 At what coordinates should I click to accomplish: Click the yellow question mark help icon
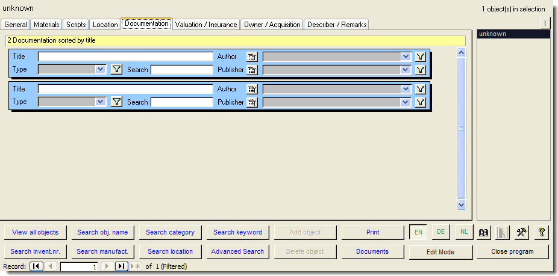[x=541, y=232]
